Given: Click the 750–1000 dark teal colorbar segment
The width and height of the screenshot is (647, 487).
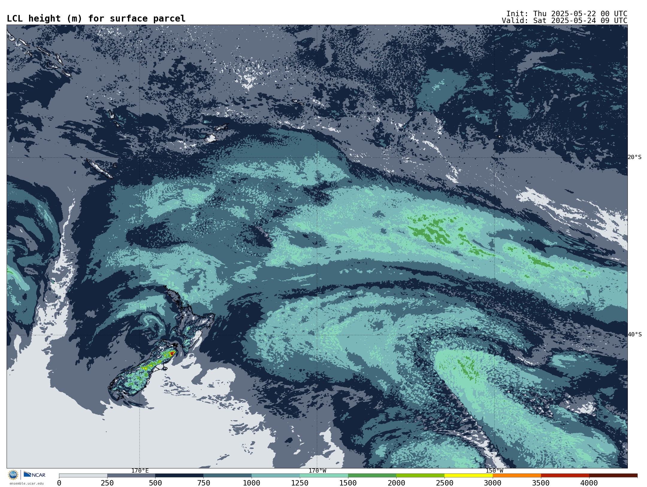Looking at the screenshot, I should tap(227, 476).
